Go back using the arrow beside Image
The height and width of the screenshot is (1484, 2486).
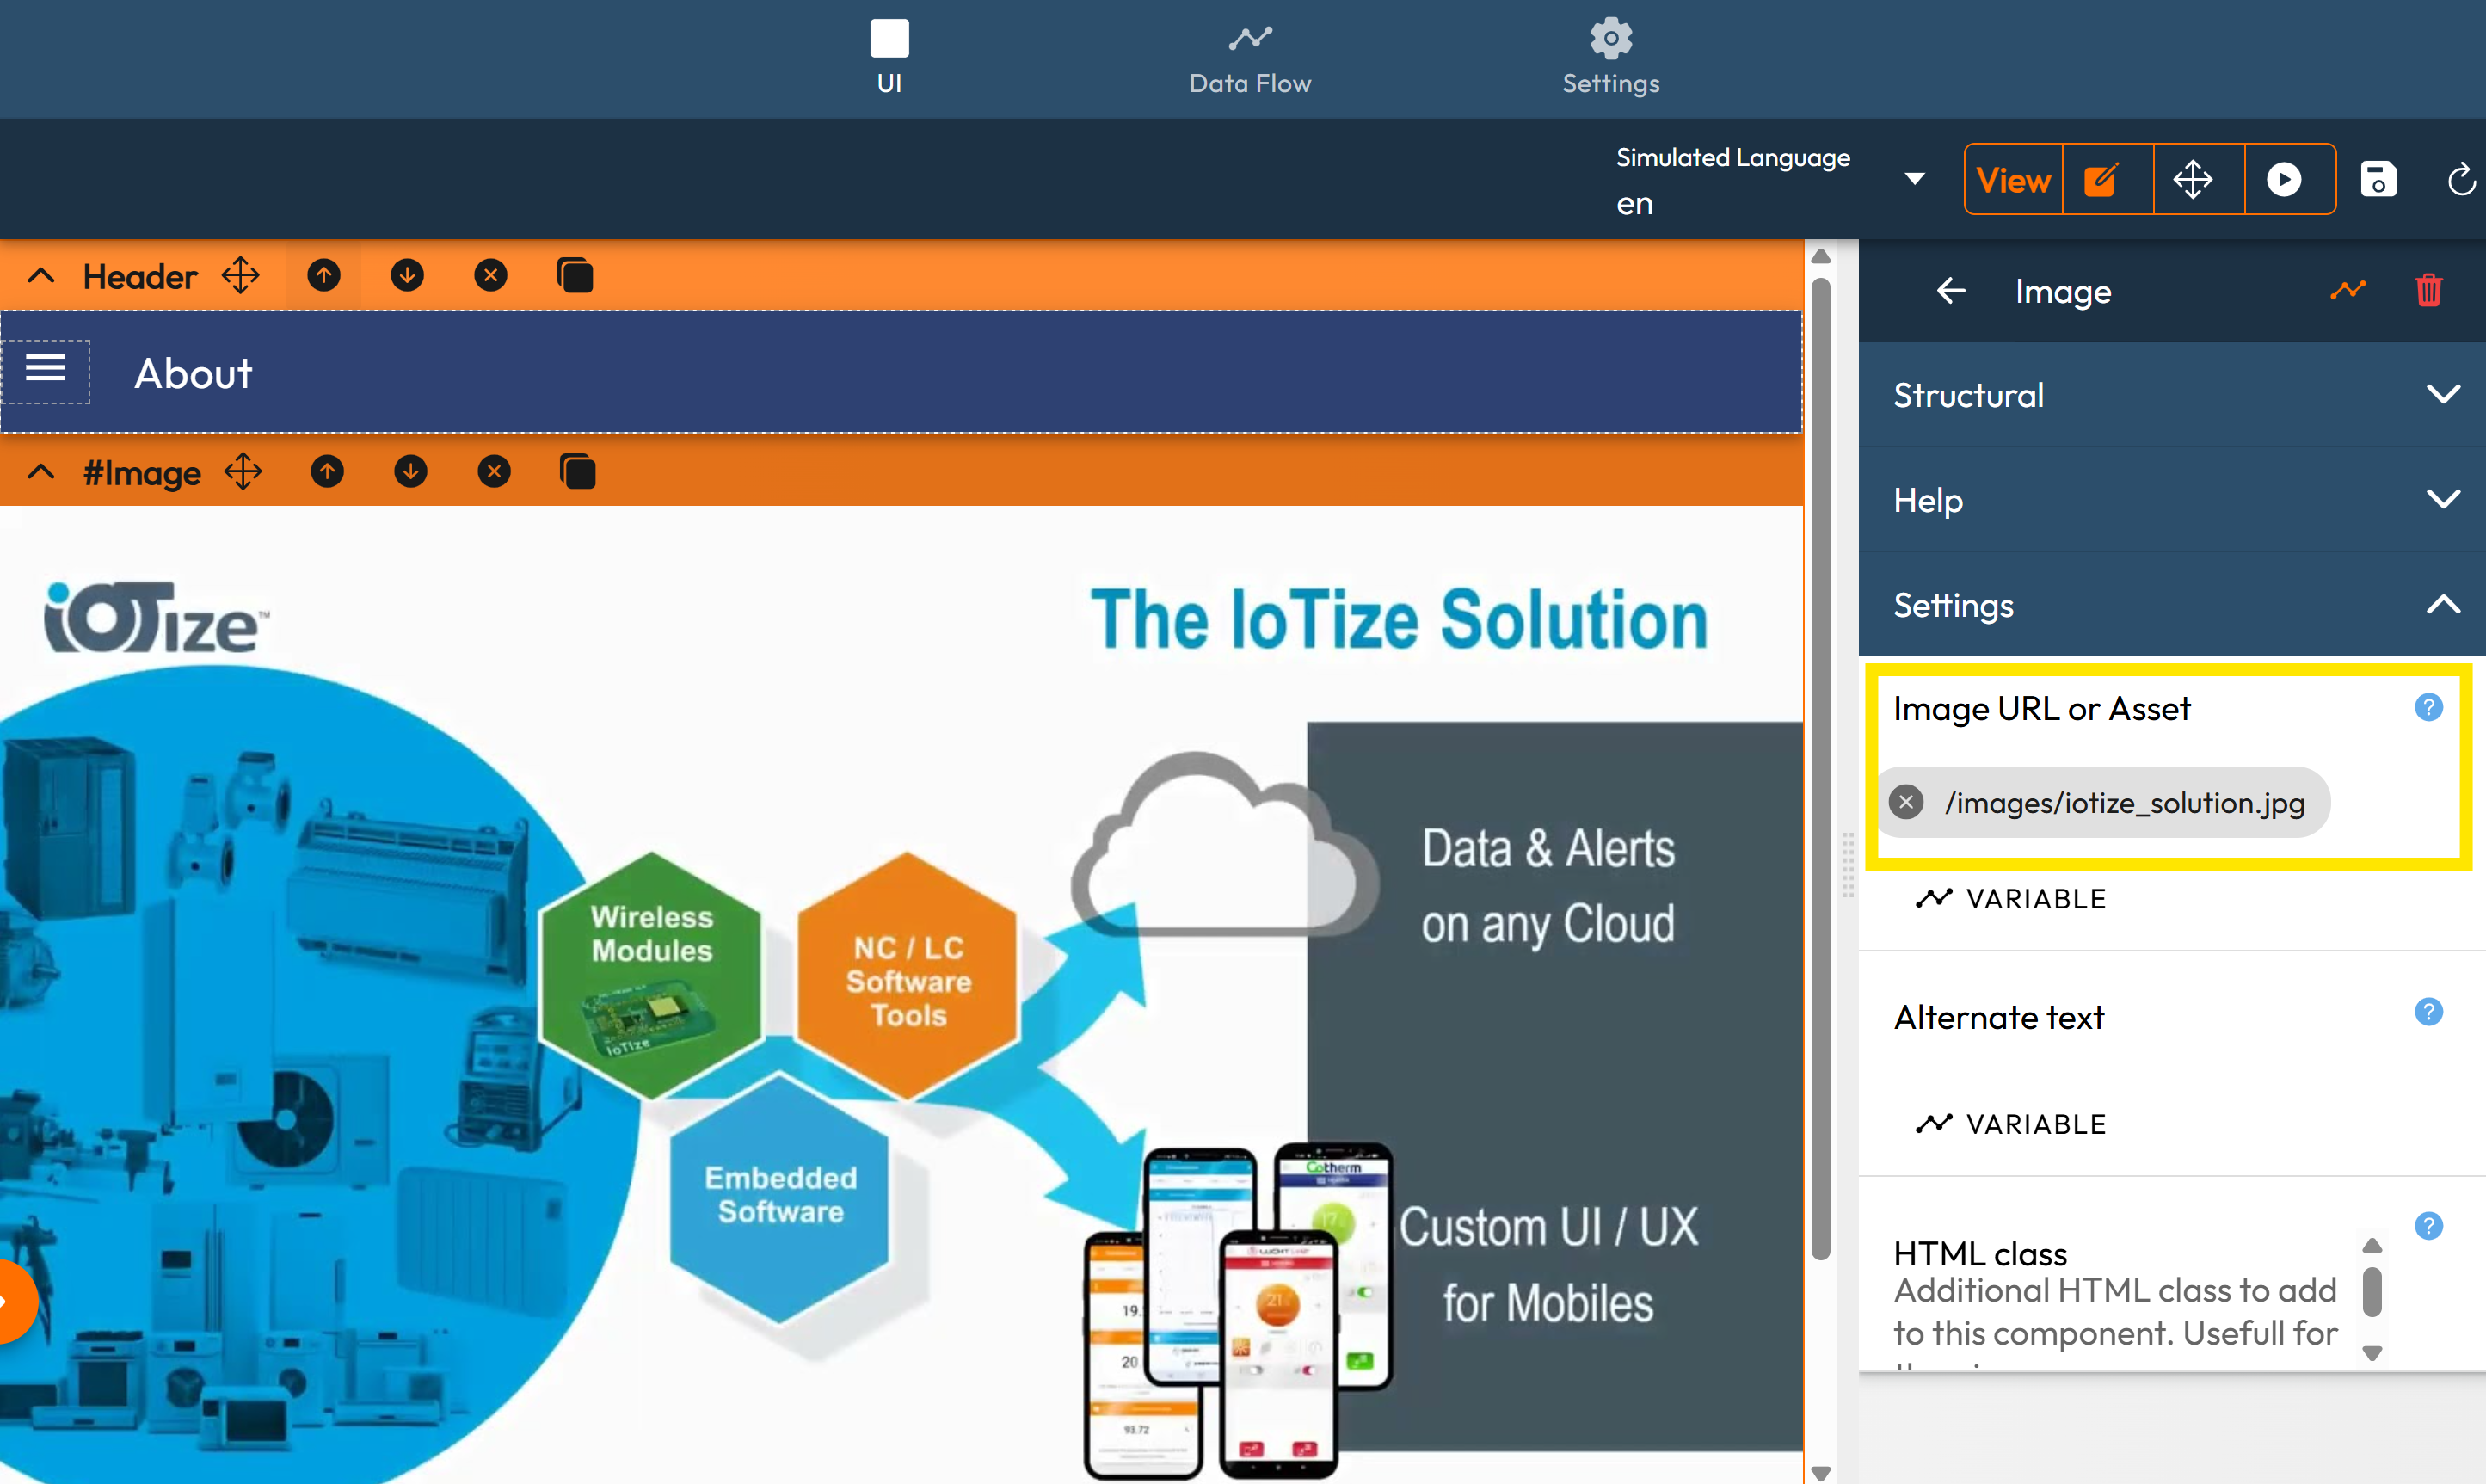1950,291
